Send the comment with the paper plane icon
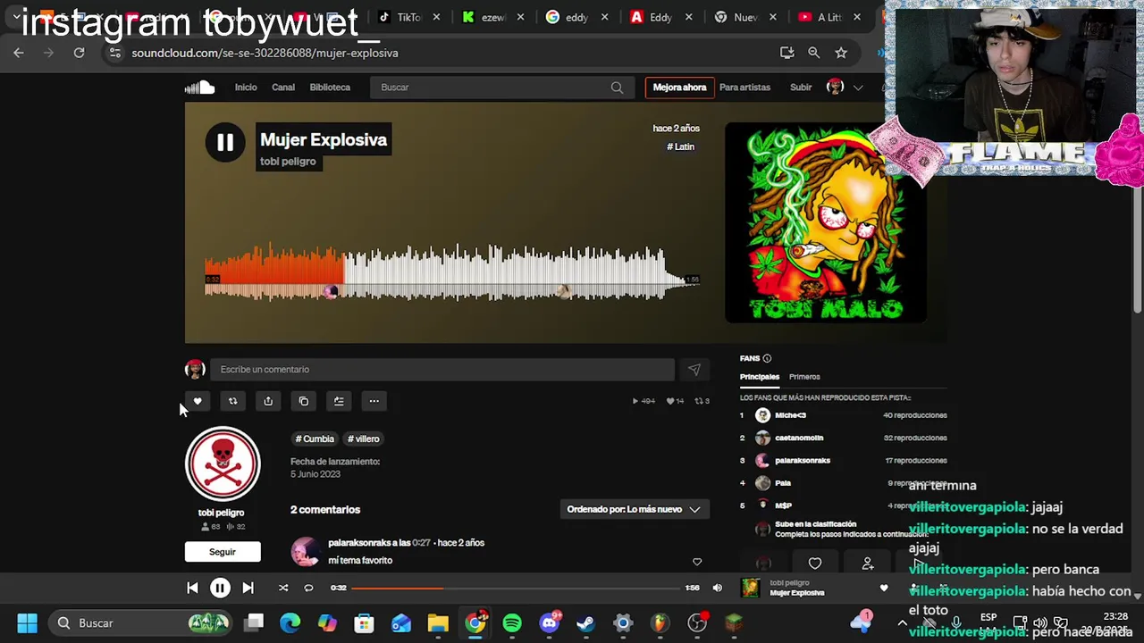 pos(694,370)
